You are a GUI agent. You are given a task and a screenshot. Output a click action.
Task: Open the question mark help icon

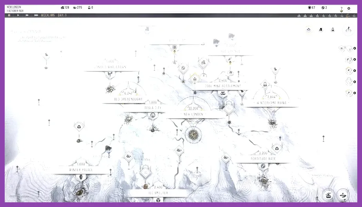point(342,9)
